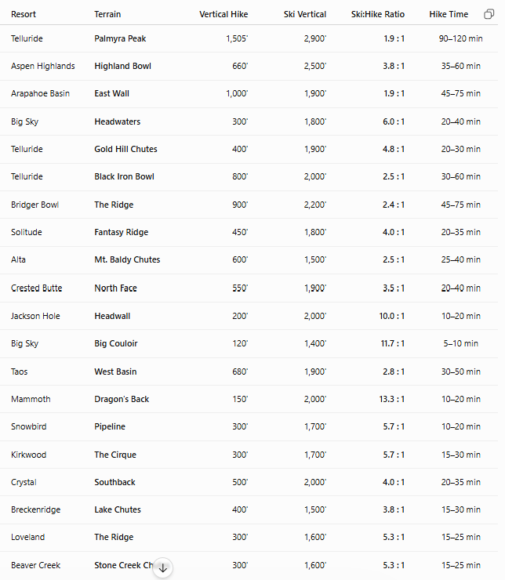Select the Palmyra Peak terrain cell

tap(120, 38)
